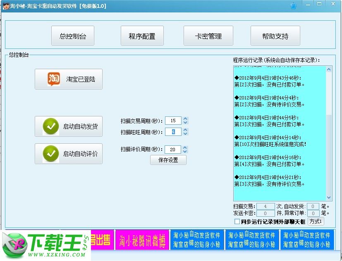Image resolution: width=342 pixels, height=261 pixels.
Task: Click 自动发货 count field
Action: click(x=313, y=206)
